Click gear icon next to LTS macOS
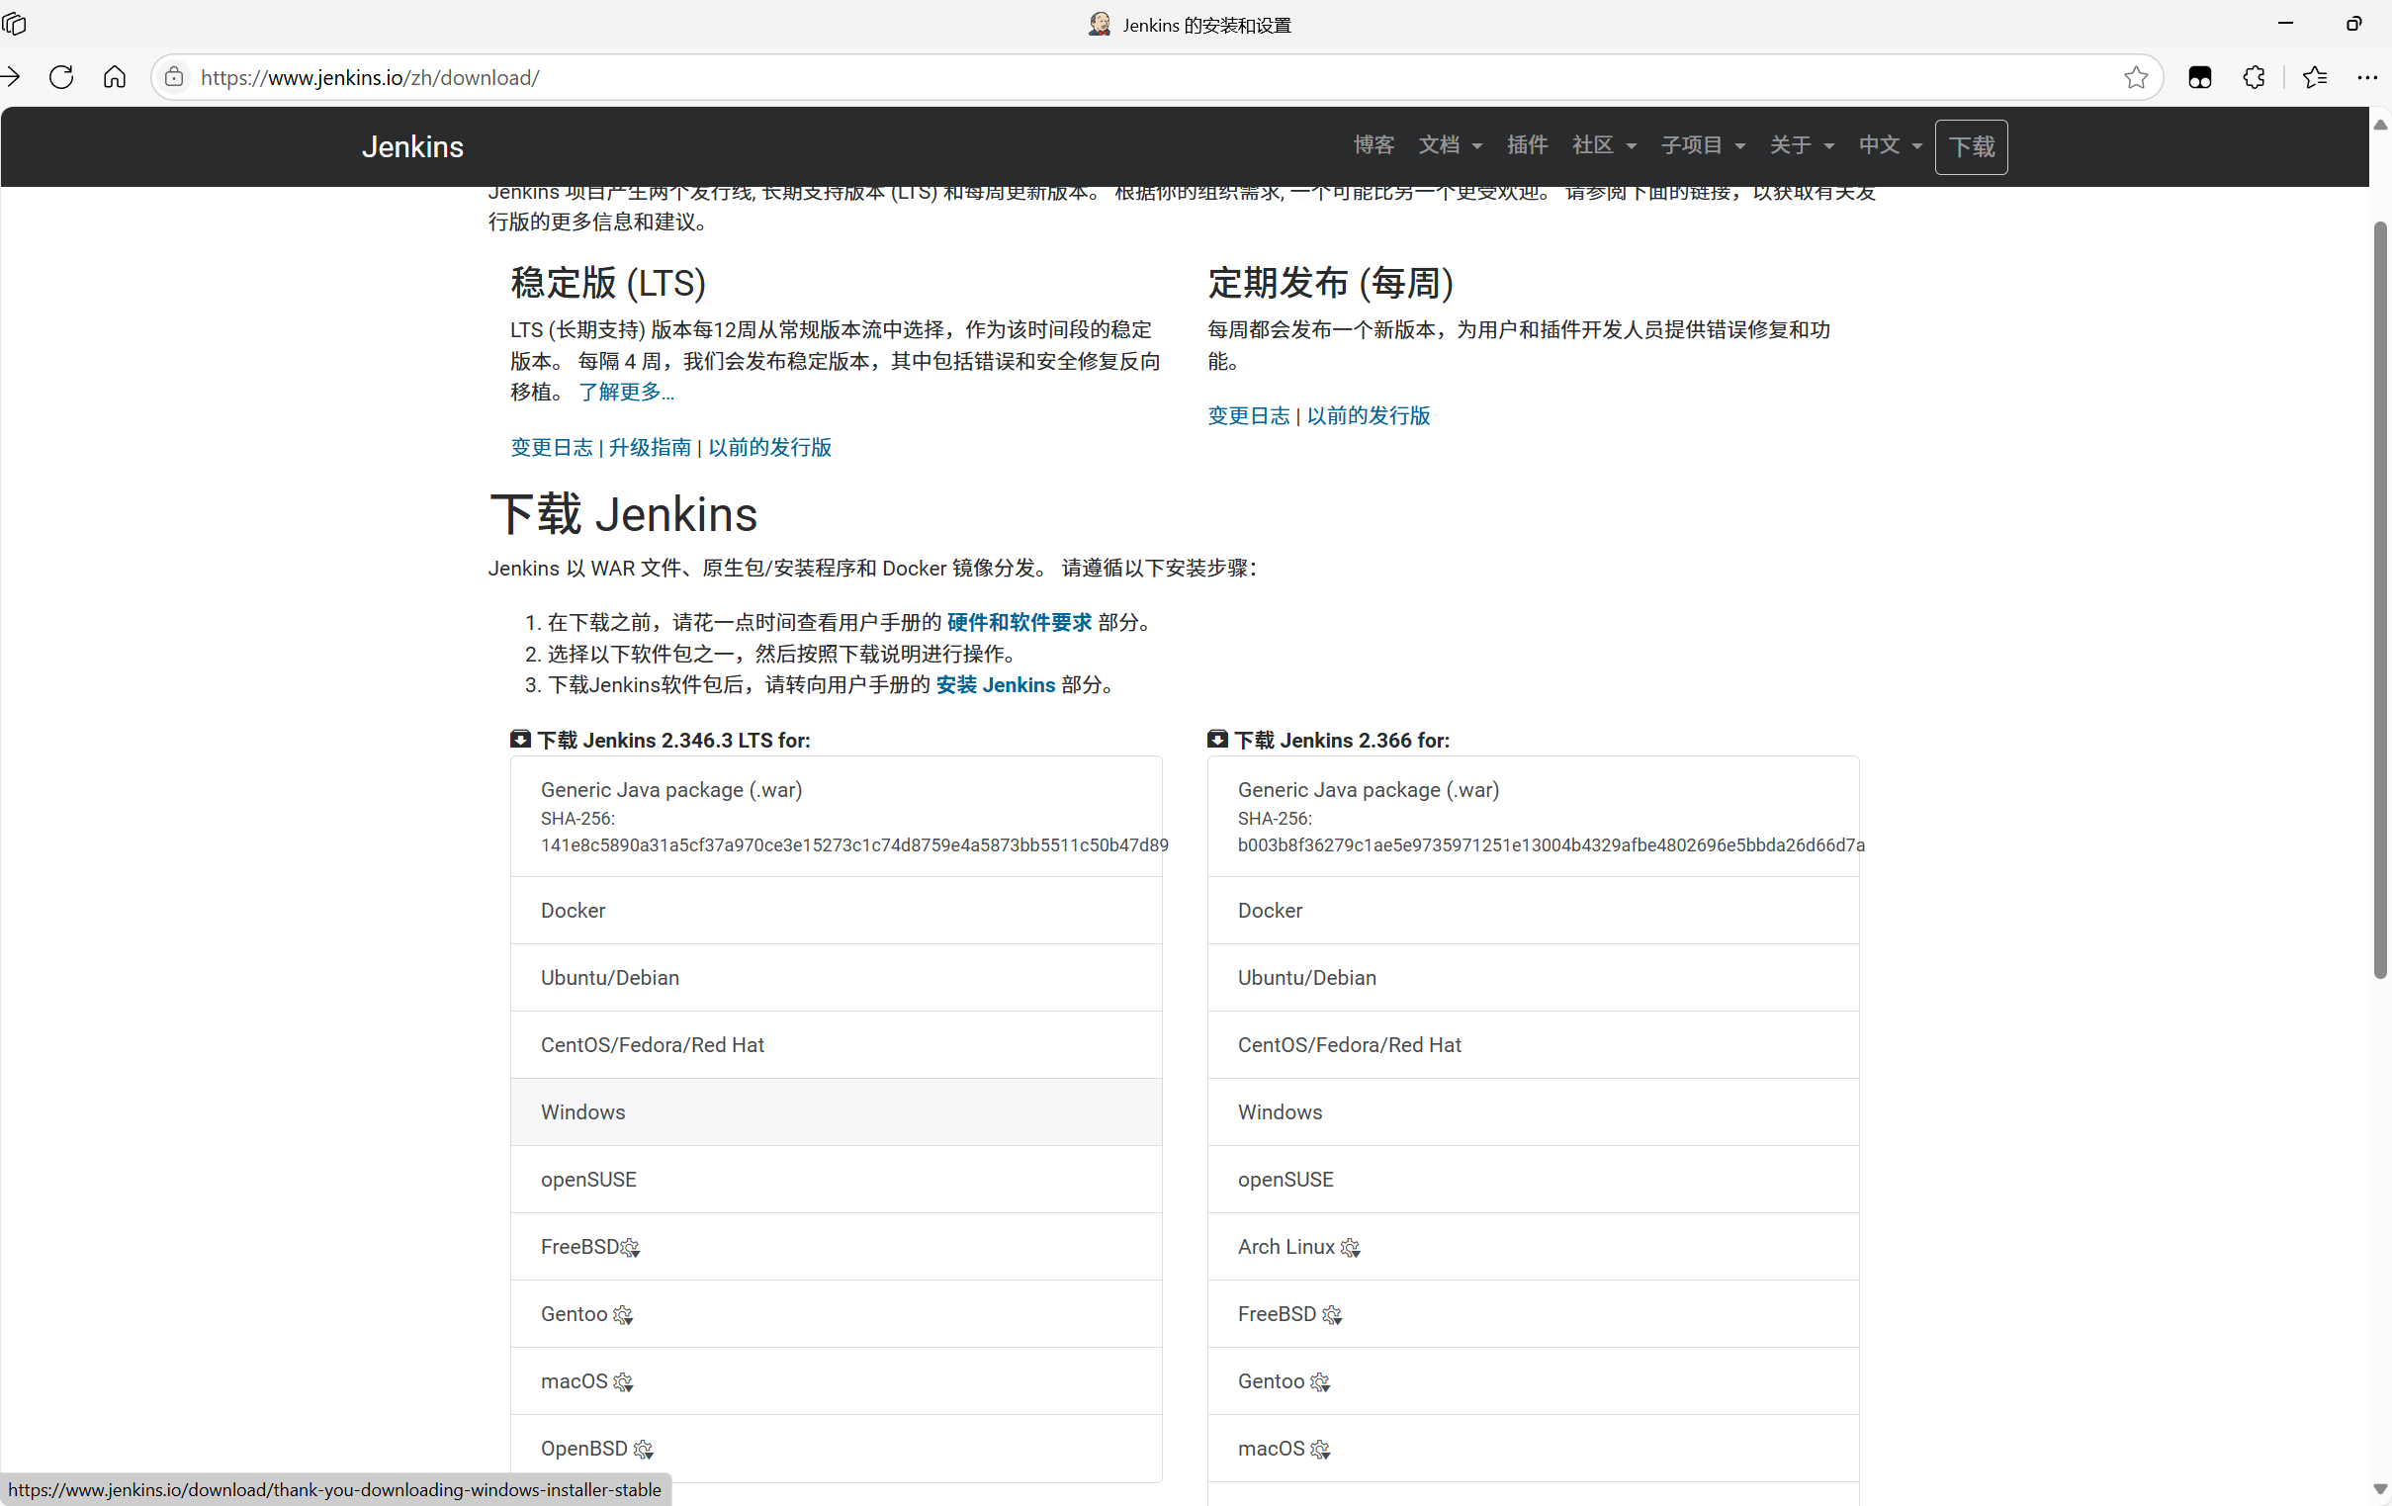The height and width of the screenshot is (1506, 2392). (623, 1381)
